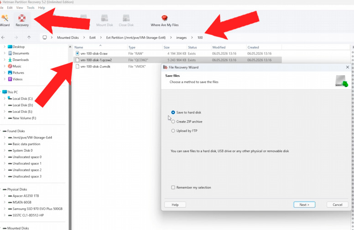Check Remember my selection
Viewport: 354px width, 230px height.
[173, 187]
